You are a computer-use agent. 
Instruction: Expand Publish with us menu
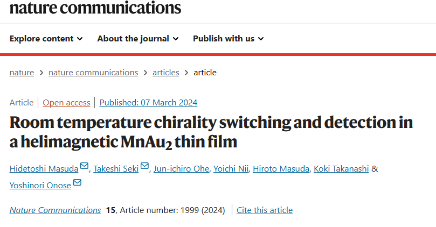pos(229,39)
